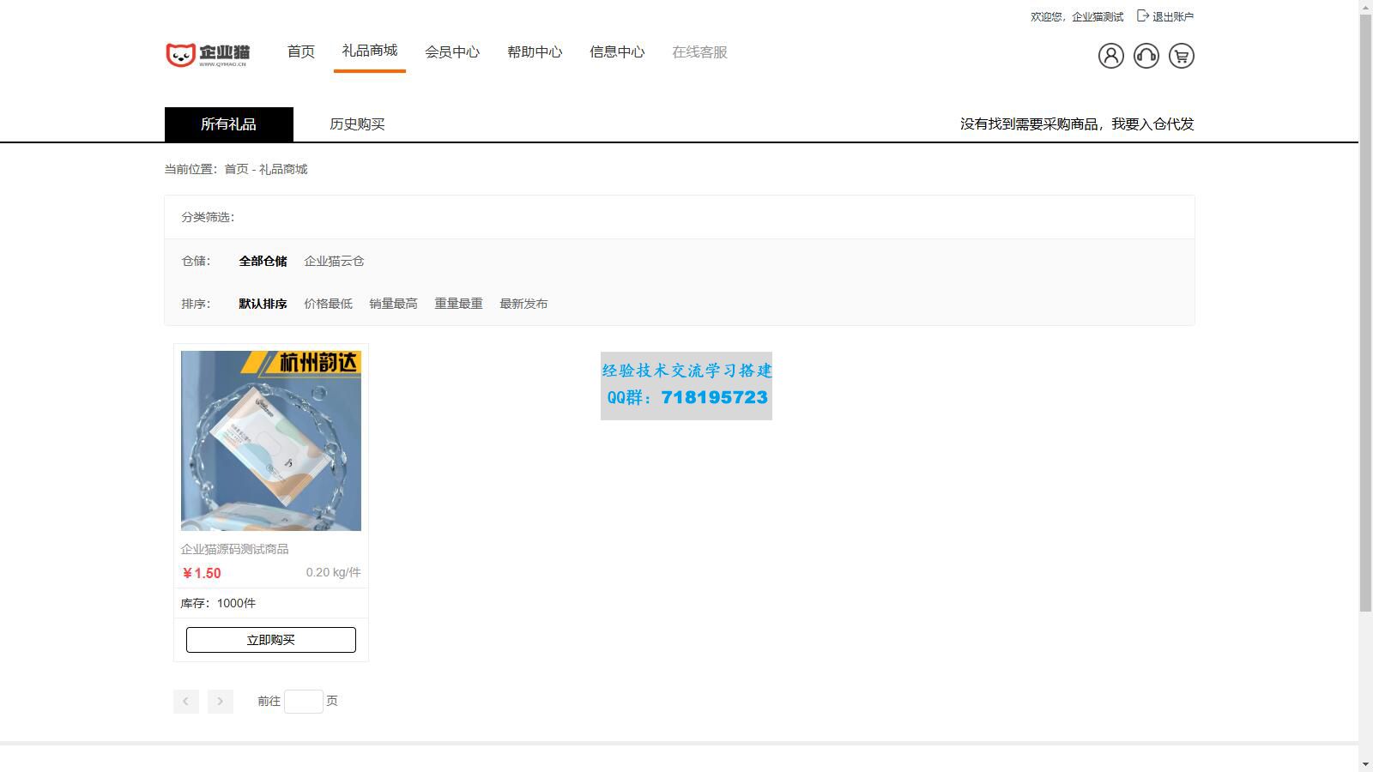Click the scrollbar up arrow
This screenshot has height=772, width=1373.
[1365, 7]
